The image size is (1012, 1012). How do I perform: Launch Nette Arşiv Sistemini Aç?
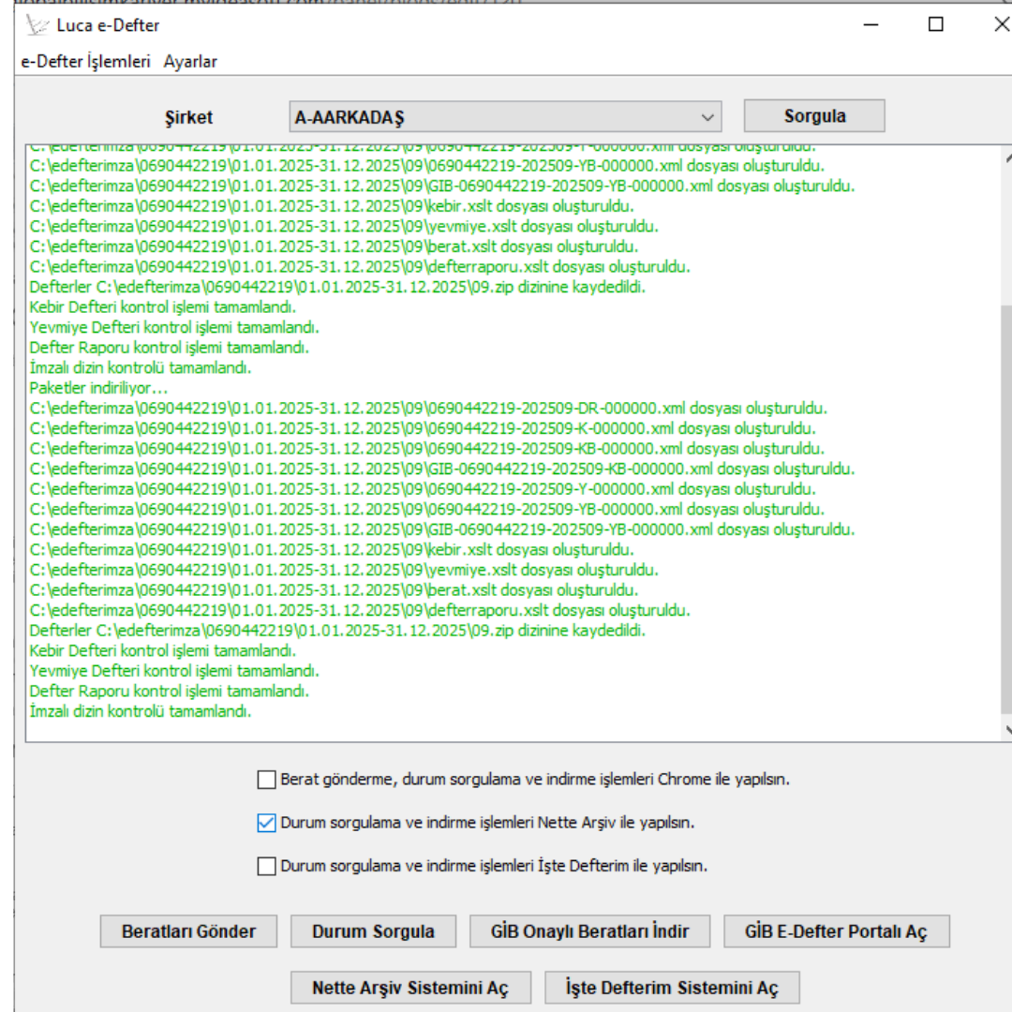pyautogui.click(x=410, y=988)
